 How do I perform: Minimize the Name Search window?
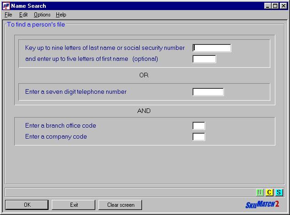point(268,6)
